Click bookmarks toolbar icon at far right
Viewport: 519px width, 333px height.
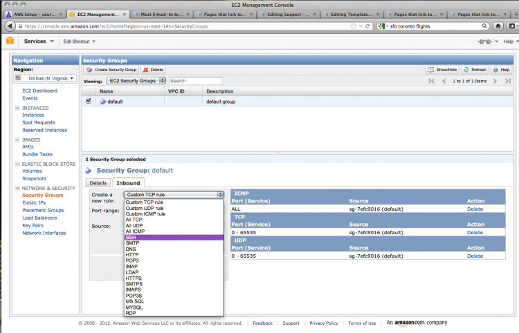(x=513, y=26)
